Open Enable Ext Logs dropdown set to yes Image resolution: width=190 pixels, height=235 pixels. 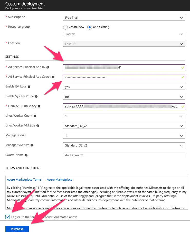click(124, 87)
